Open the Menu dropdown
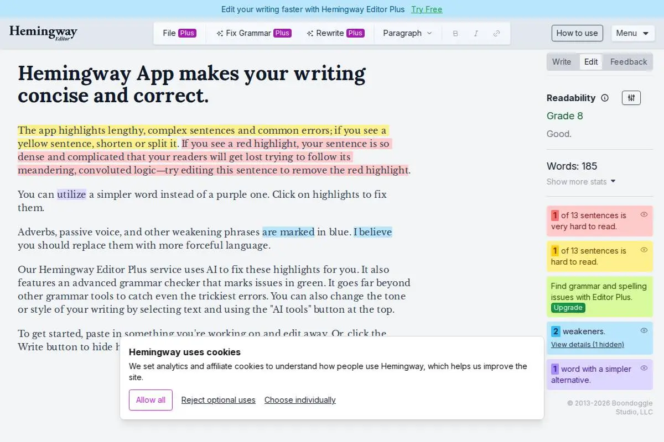Image resolution: width=664 pixels, height=442 pixels. (x=633, y=33)
